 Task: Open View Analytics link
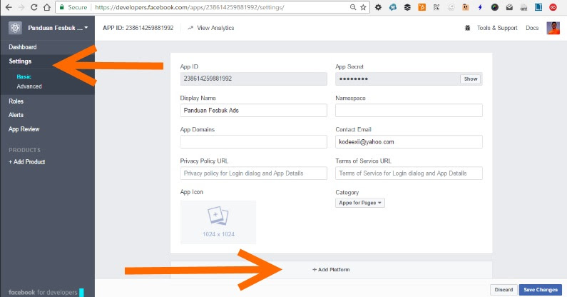tap(211, 28)
